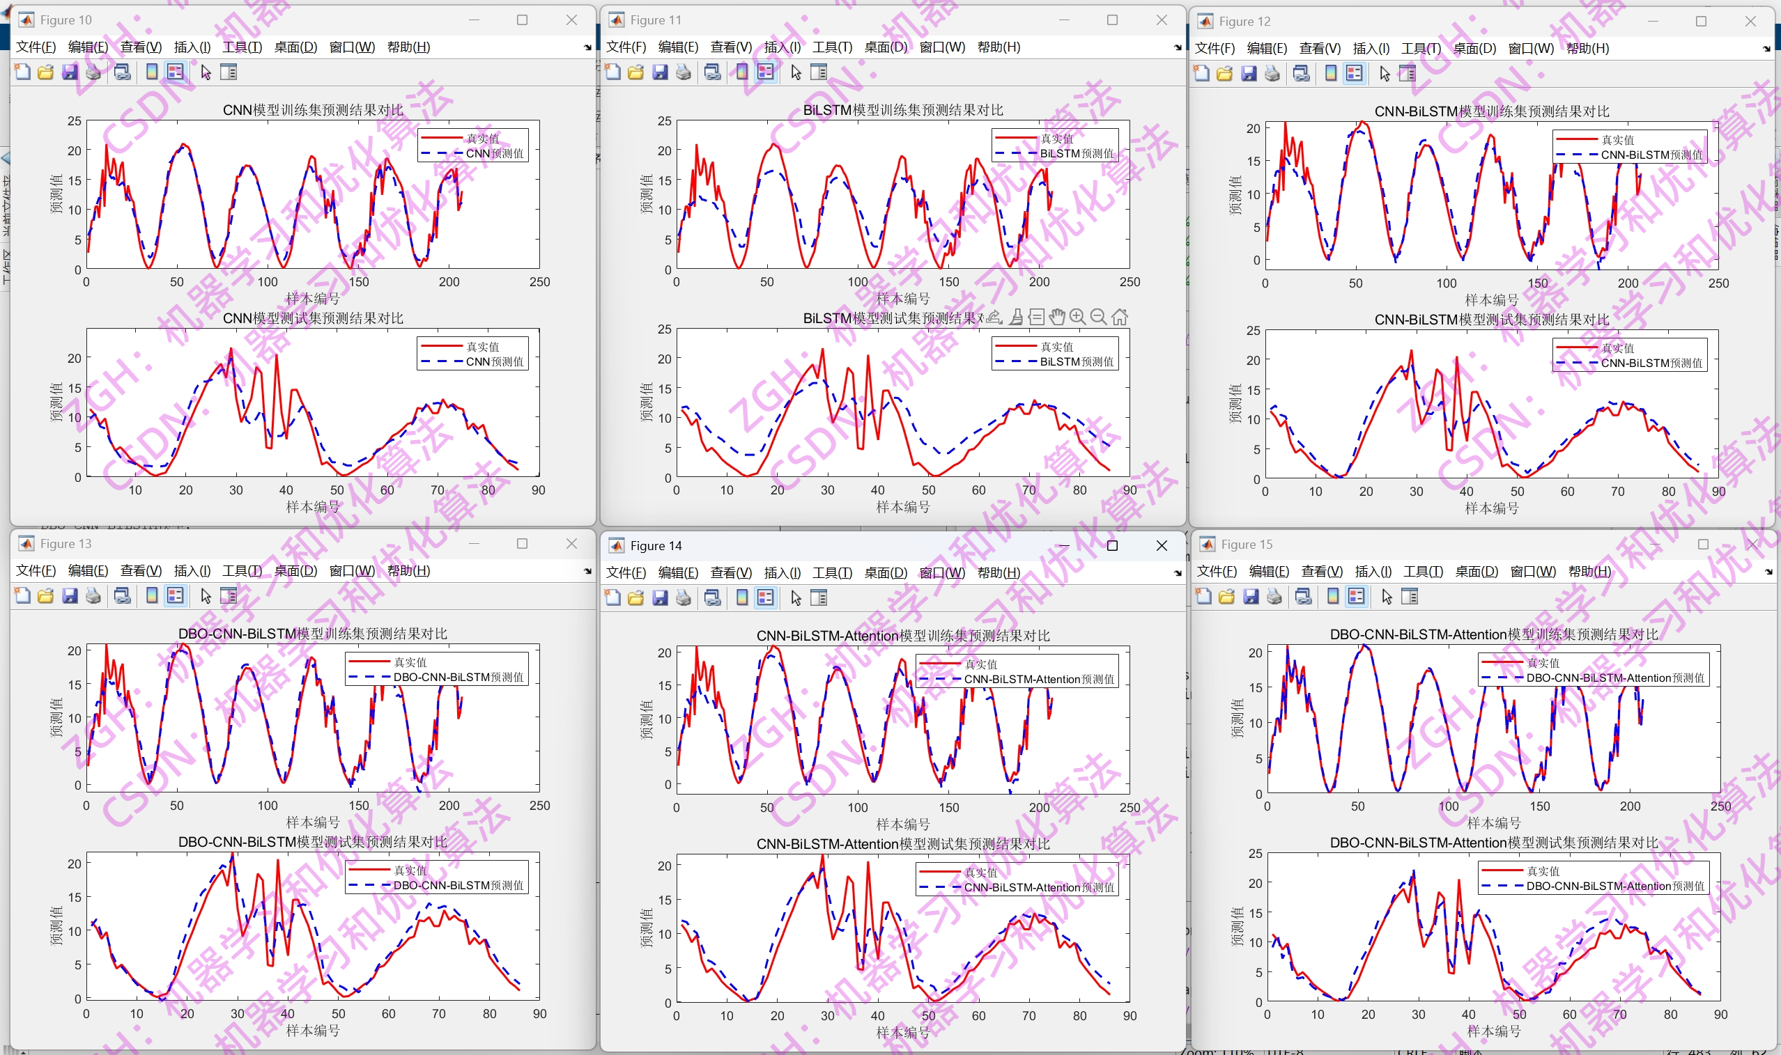Click CNN预测值 legend entry in Figure 10 top plot
The image size is (1781, 1055).
coord(493,154)
